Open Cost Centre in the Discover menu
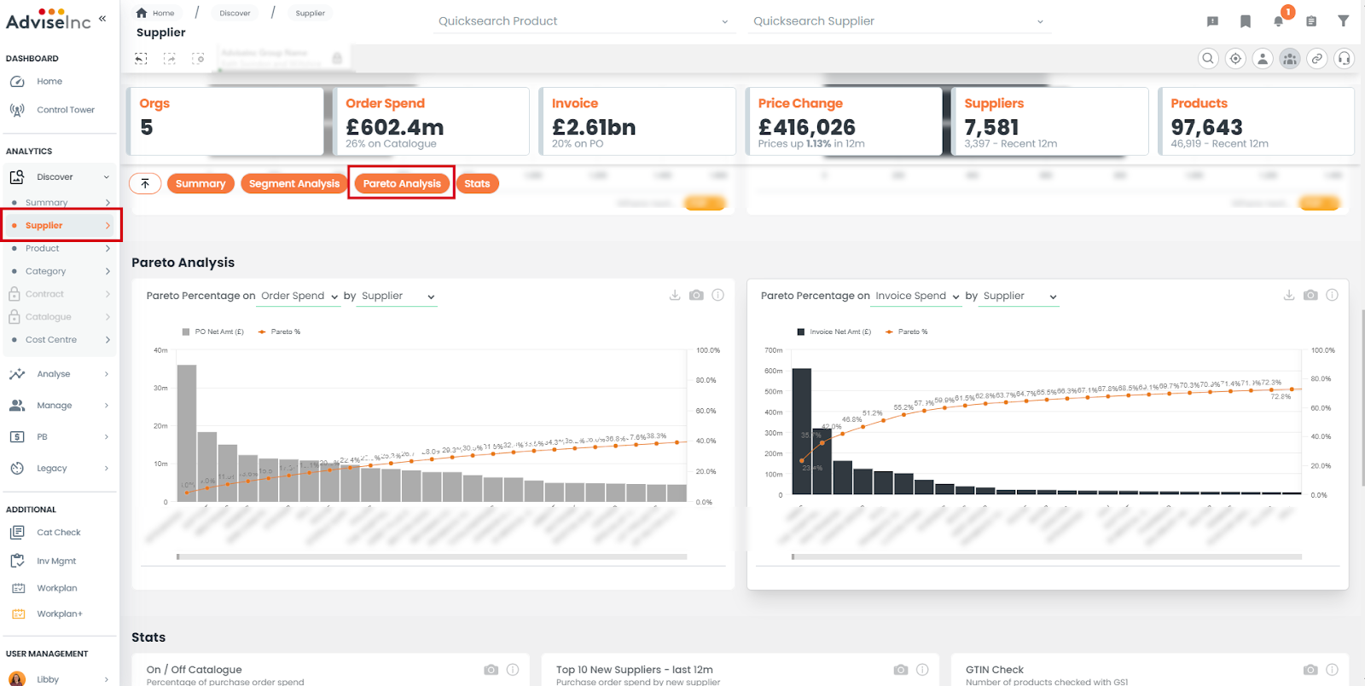This screenshot has height=686, width=1365. tap(61, 340)
